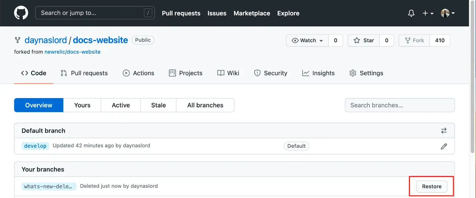Show the Active branches filter
Image resolution: width=476 pixels, height=198 pixels.
[120, 105]
